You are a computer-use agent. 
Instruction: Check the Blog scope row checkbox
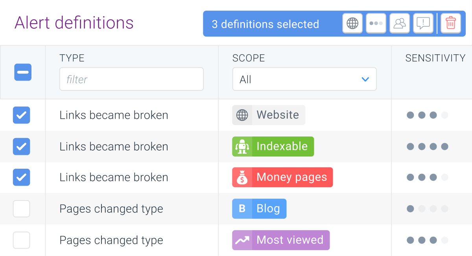21,209
